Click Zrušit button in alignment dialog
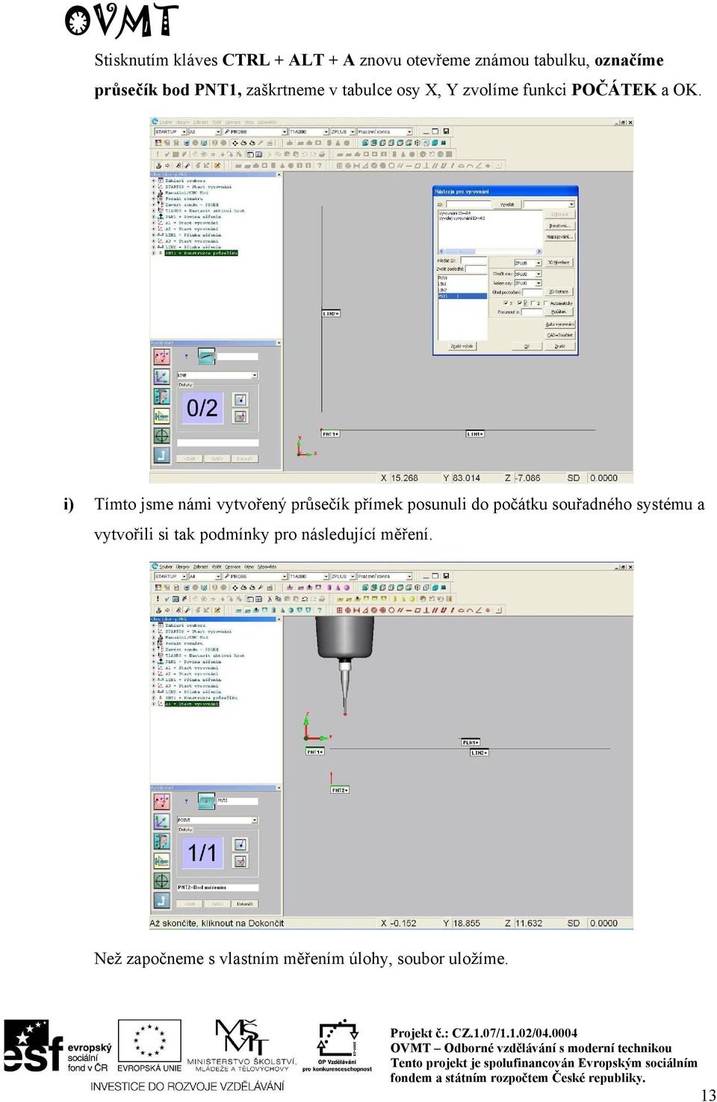This screenshot has width=717, height=1102. click(x=559, y=346)
